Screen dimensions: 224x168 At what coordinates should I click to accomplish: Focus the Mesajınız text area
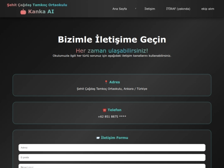(112, 166)
